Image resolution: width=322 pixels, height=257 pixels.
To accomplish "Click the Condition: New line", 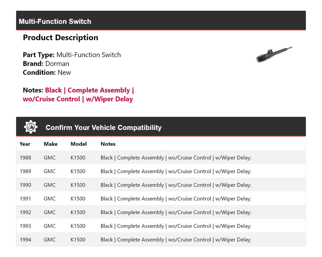I will click(47, 72).
